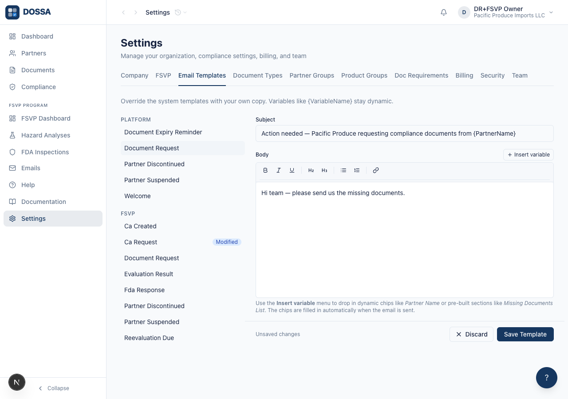Open notifications bell
This screenshot has height=399, width=568.
(x=444, y=12)
